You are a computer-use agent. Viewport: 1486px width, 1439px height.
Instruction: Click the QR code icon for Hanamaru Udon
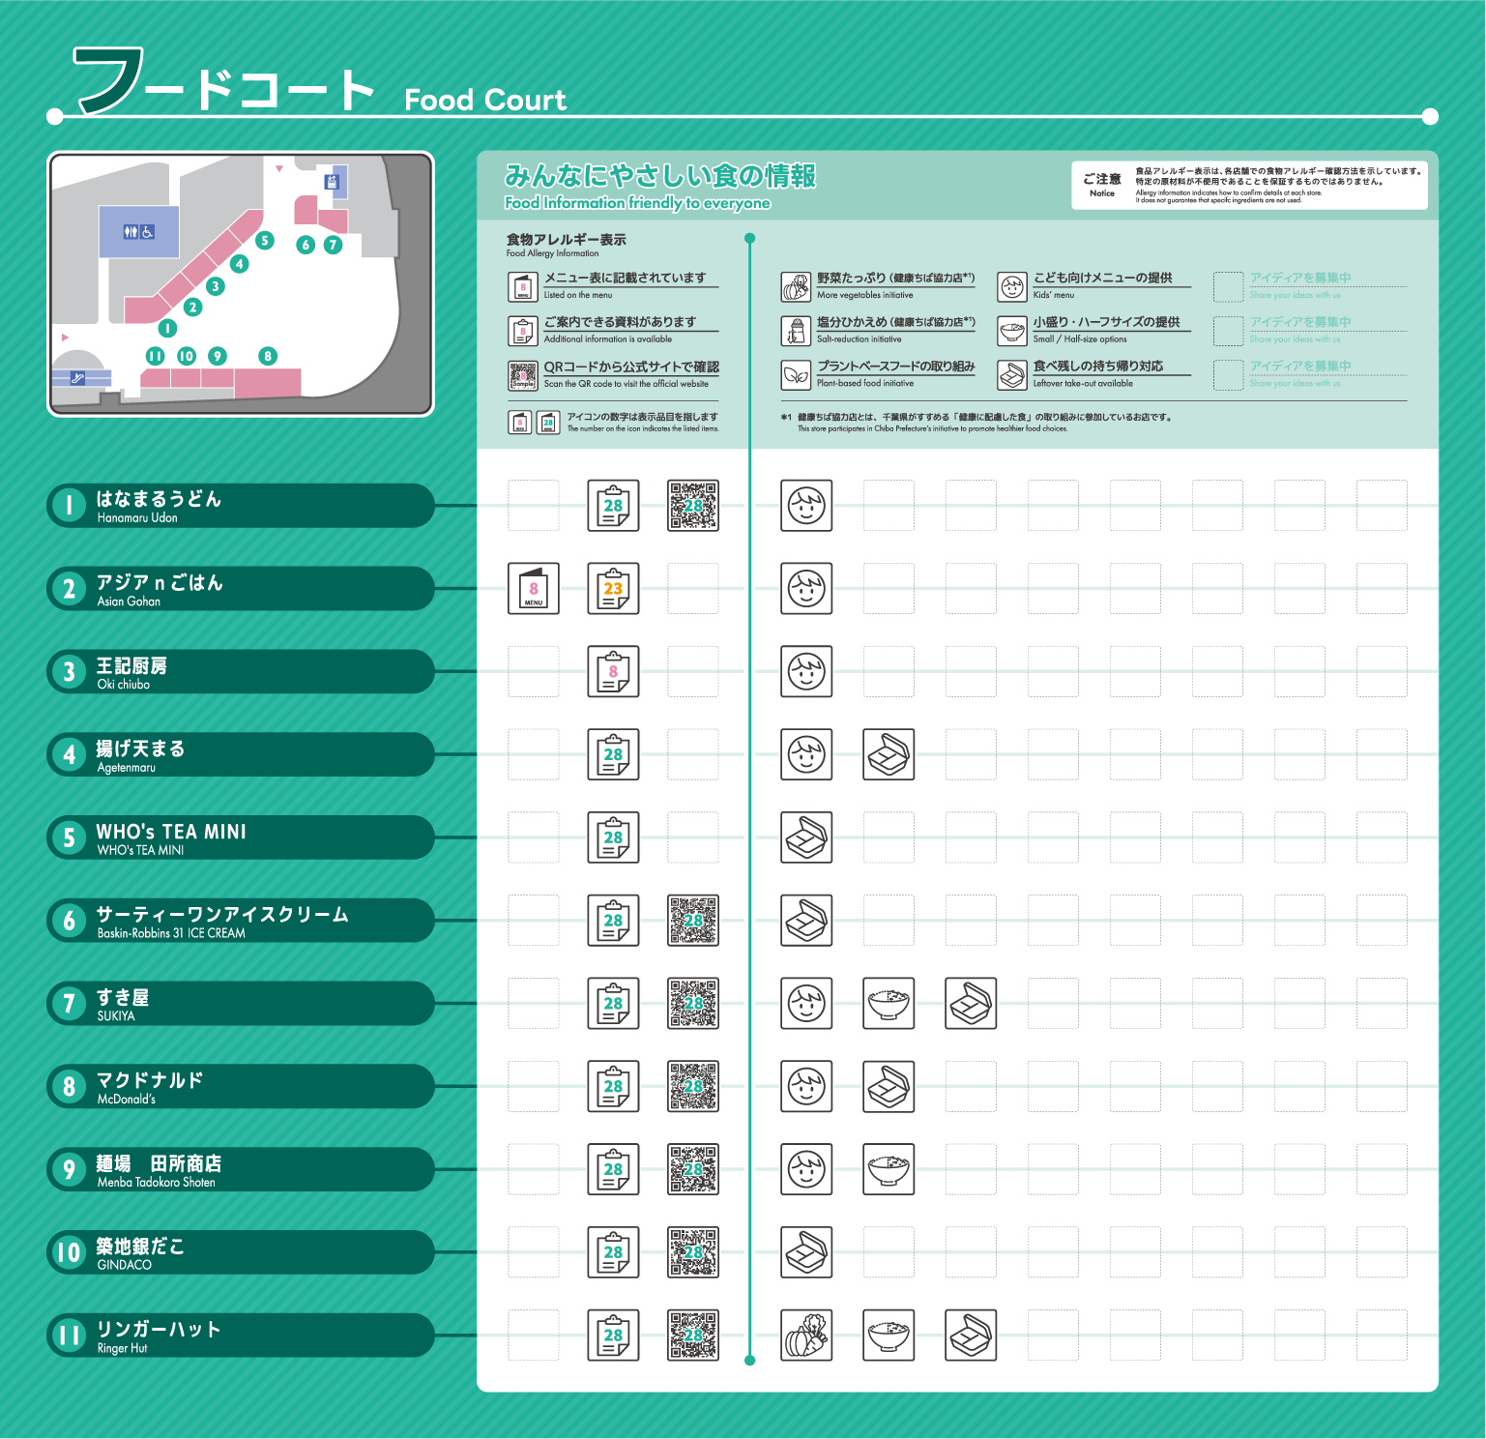(692, 506)
